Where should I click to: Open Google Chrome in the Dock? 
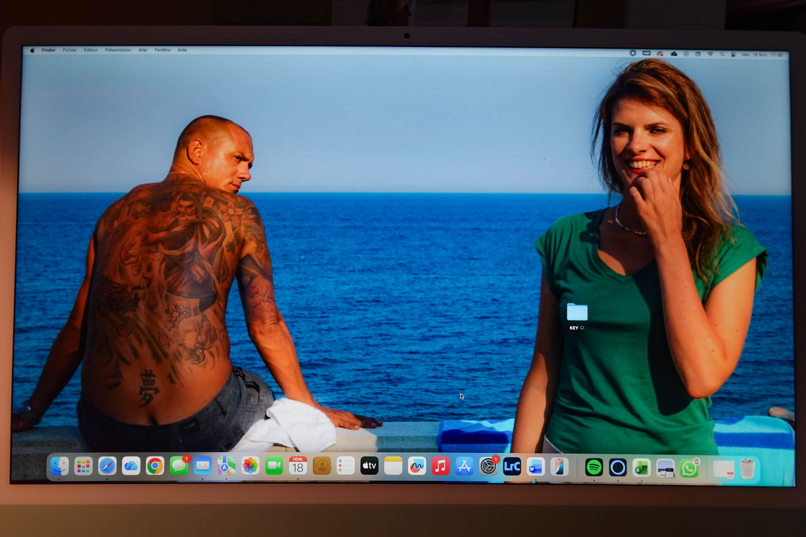(155, 466)
